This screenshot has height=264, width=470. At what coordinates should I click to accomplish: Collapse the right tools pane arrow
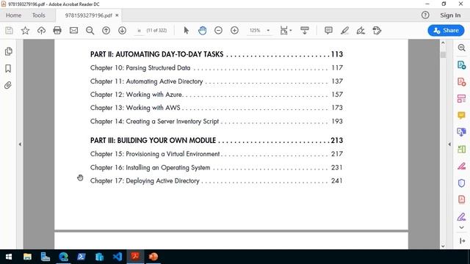tap(449, 144)
